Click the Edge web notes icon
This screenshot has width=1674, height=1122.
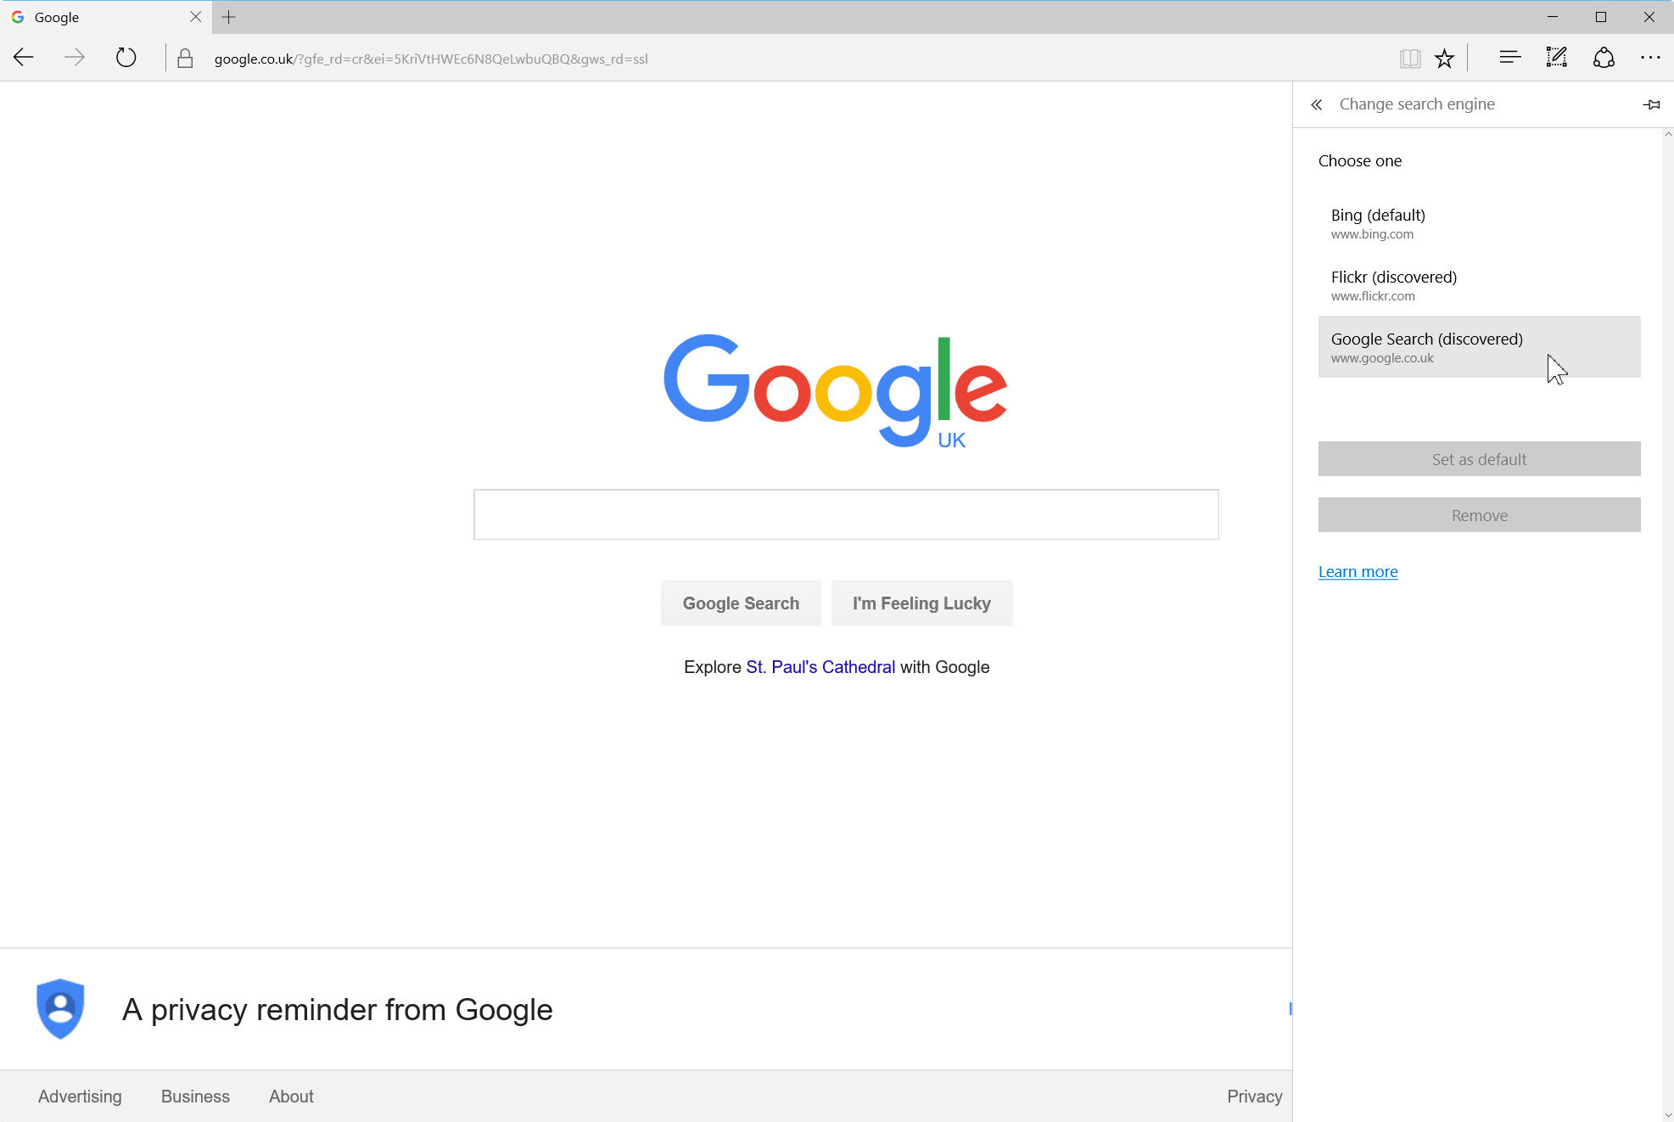coord(1556,59)
